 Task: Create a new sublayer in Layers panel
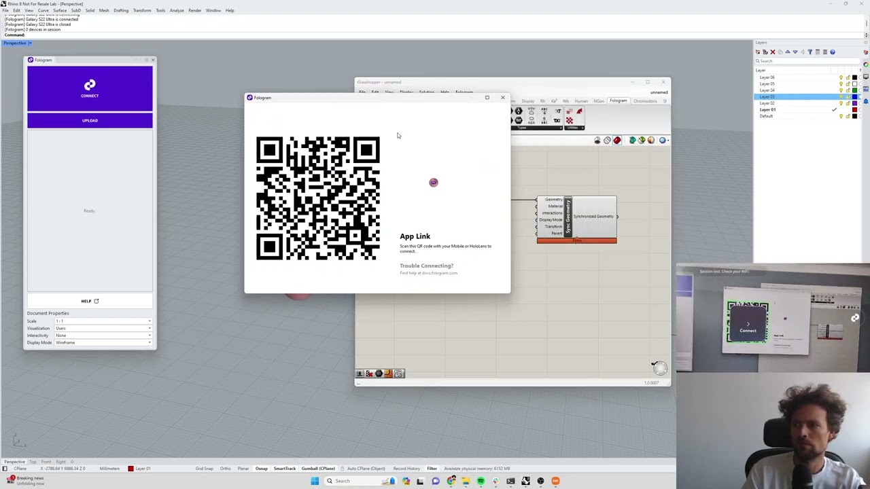click(765, 52)
